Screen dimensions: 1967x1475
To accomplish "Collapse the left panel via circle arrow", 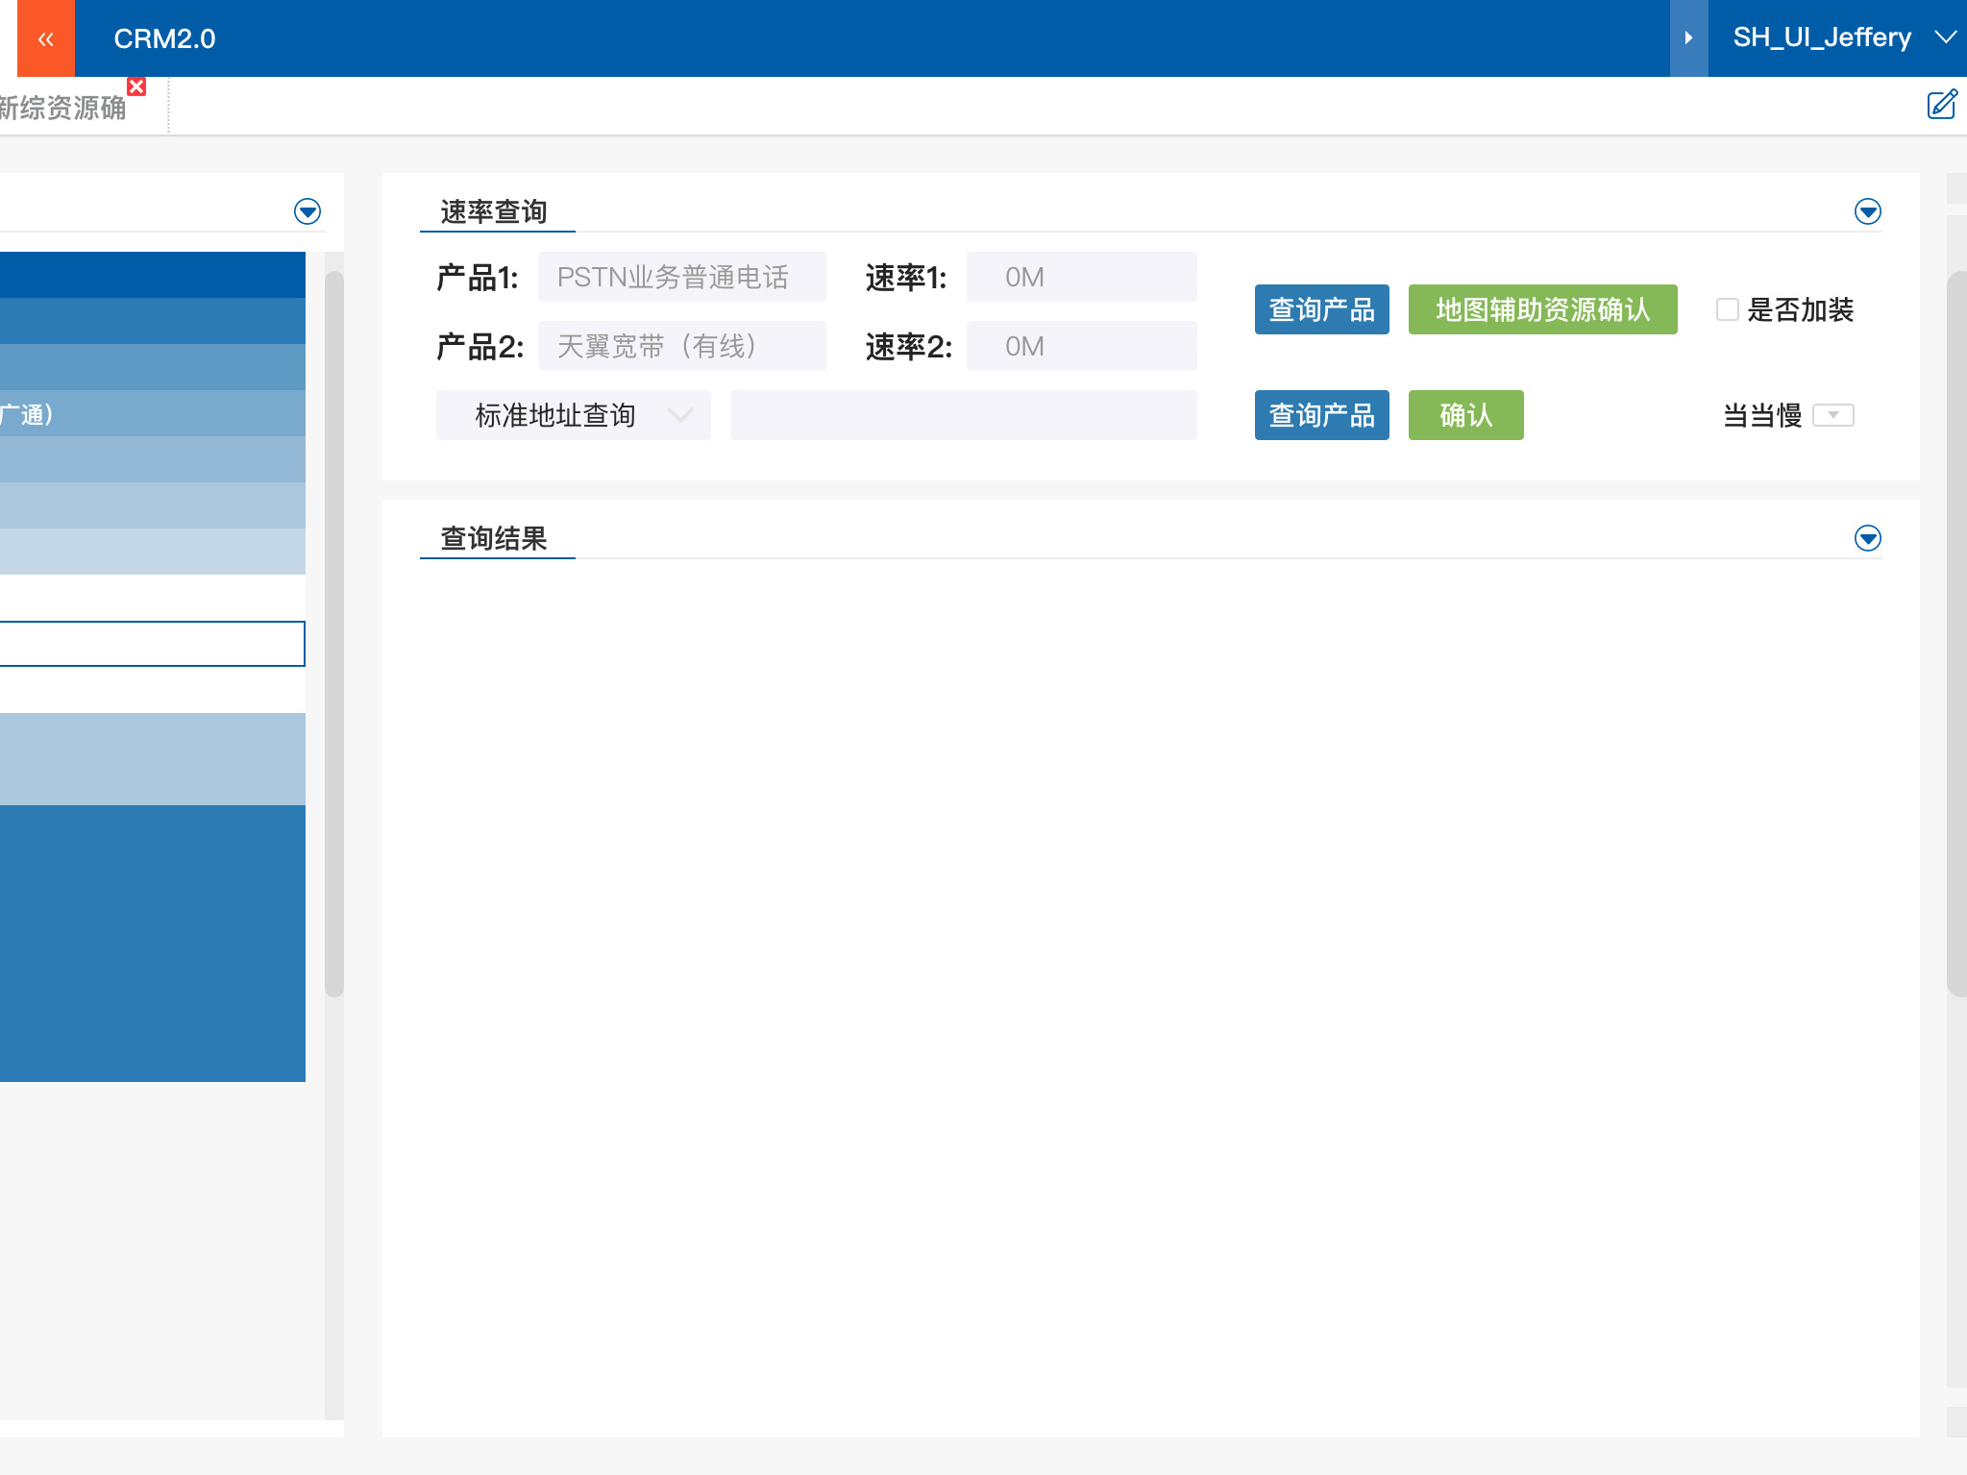I will pos(307,211).
